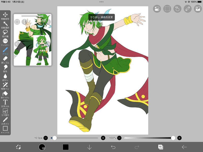Tap the やり直し: 線画色変更 notification
Viewport: 203px width, 152px height.
(x=101, y=17)
